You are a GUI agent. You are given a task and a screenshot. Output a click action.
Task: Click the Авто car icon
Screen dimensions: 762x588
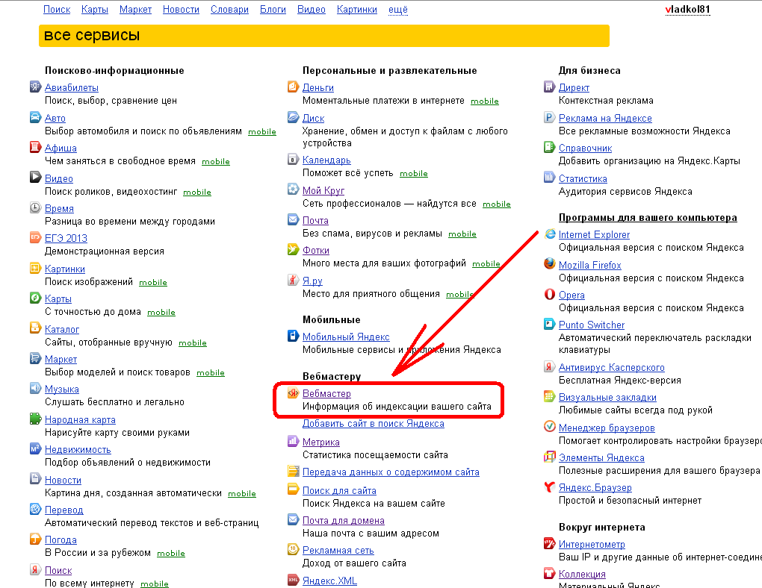coord(35,117)
